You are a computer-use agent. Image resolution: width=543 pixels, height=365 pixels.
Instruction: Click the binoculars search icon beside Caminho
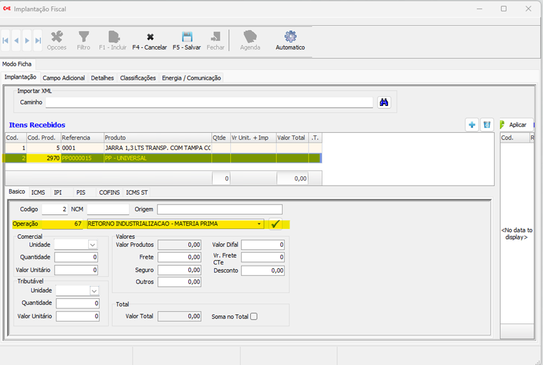[384, 102]
